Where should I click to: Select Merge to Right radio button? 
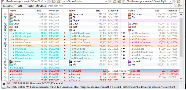click(x=26, y=6)
